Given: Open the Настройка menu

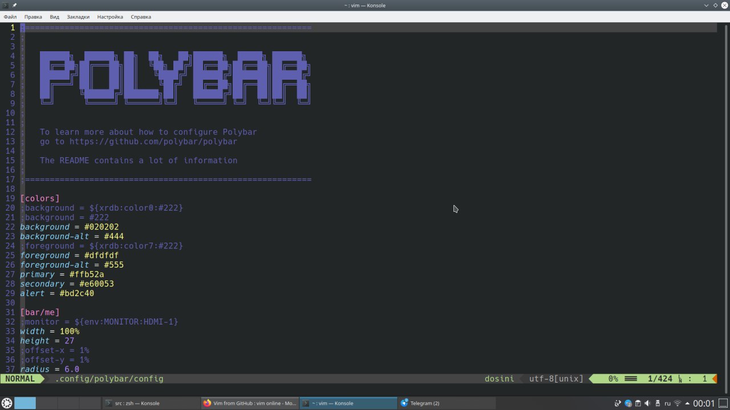Looking at the screenshot, I should pos(110,17).
